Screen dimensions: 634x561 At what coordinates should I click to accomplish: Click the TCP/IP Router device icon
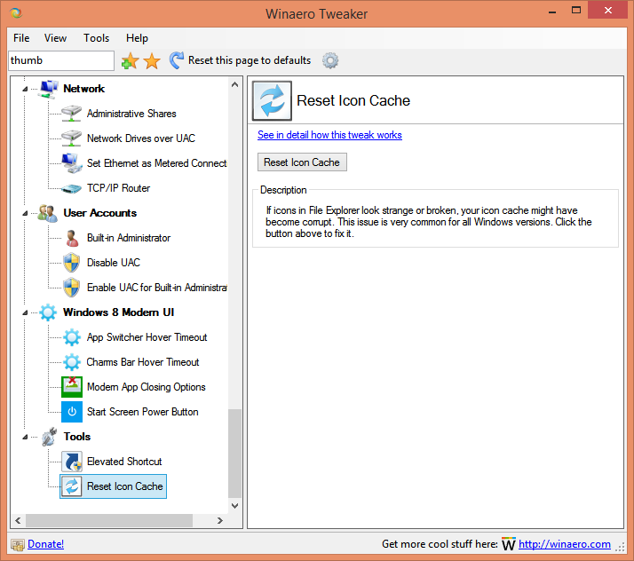[x=72, y=188]
